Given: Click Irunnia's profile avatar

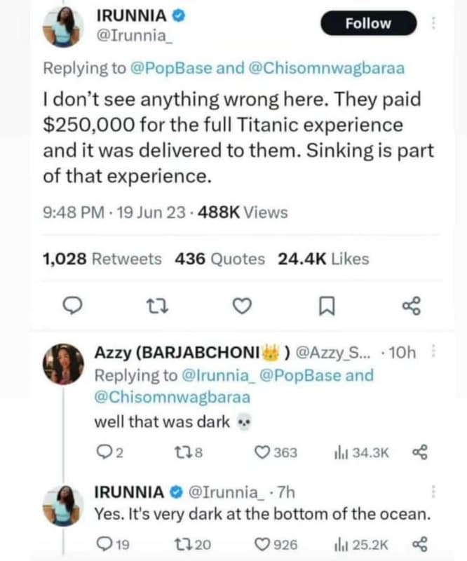Looking at the screenshot, I should click(x=62, y=22).
